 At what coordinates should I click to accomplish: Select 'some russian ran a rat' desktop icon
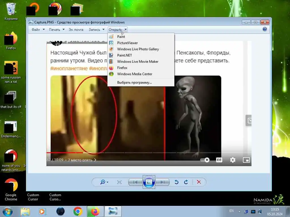point(11,72)
